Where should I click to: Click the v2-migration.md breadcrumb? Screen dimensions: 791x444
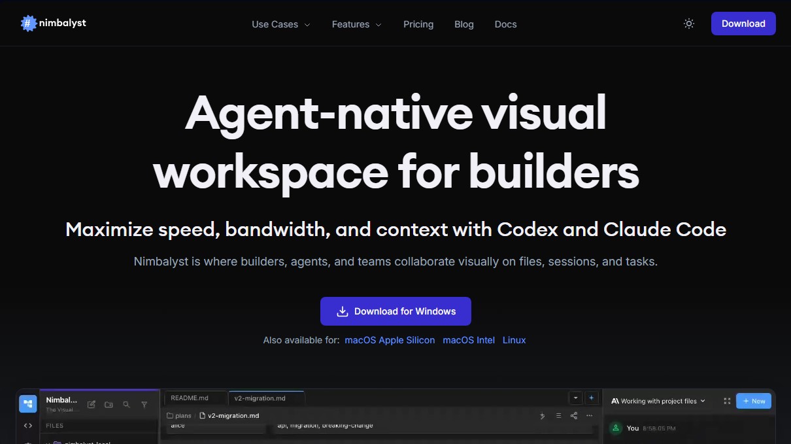point(229,415)
